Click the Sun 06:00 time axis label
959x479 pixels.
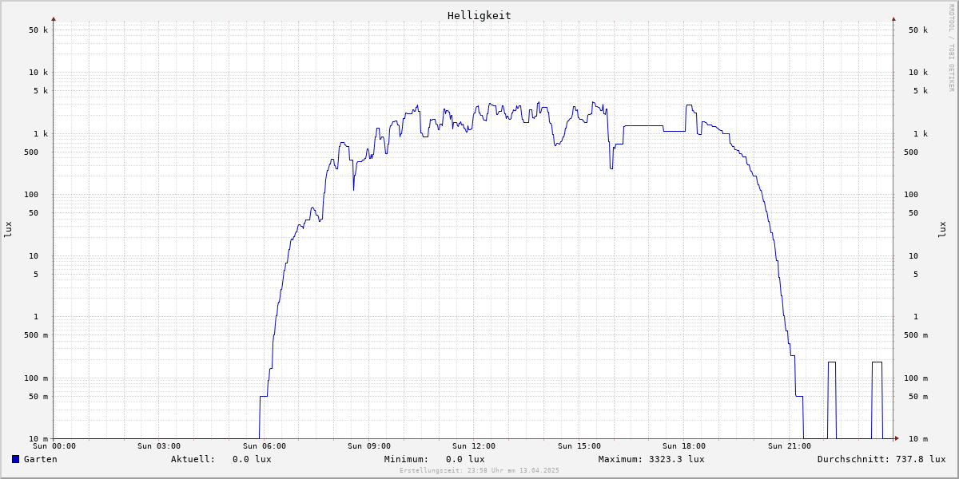coord(265,446)
